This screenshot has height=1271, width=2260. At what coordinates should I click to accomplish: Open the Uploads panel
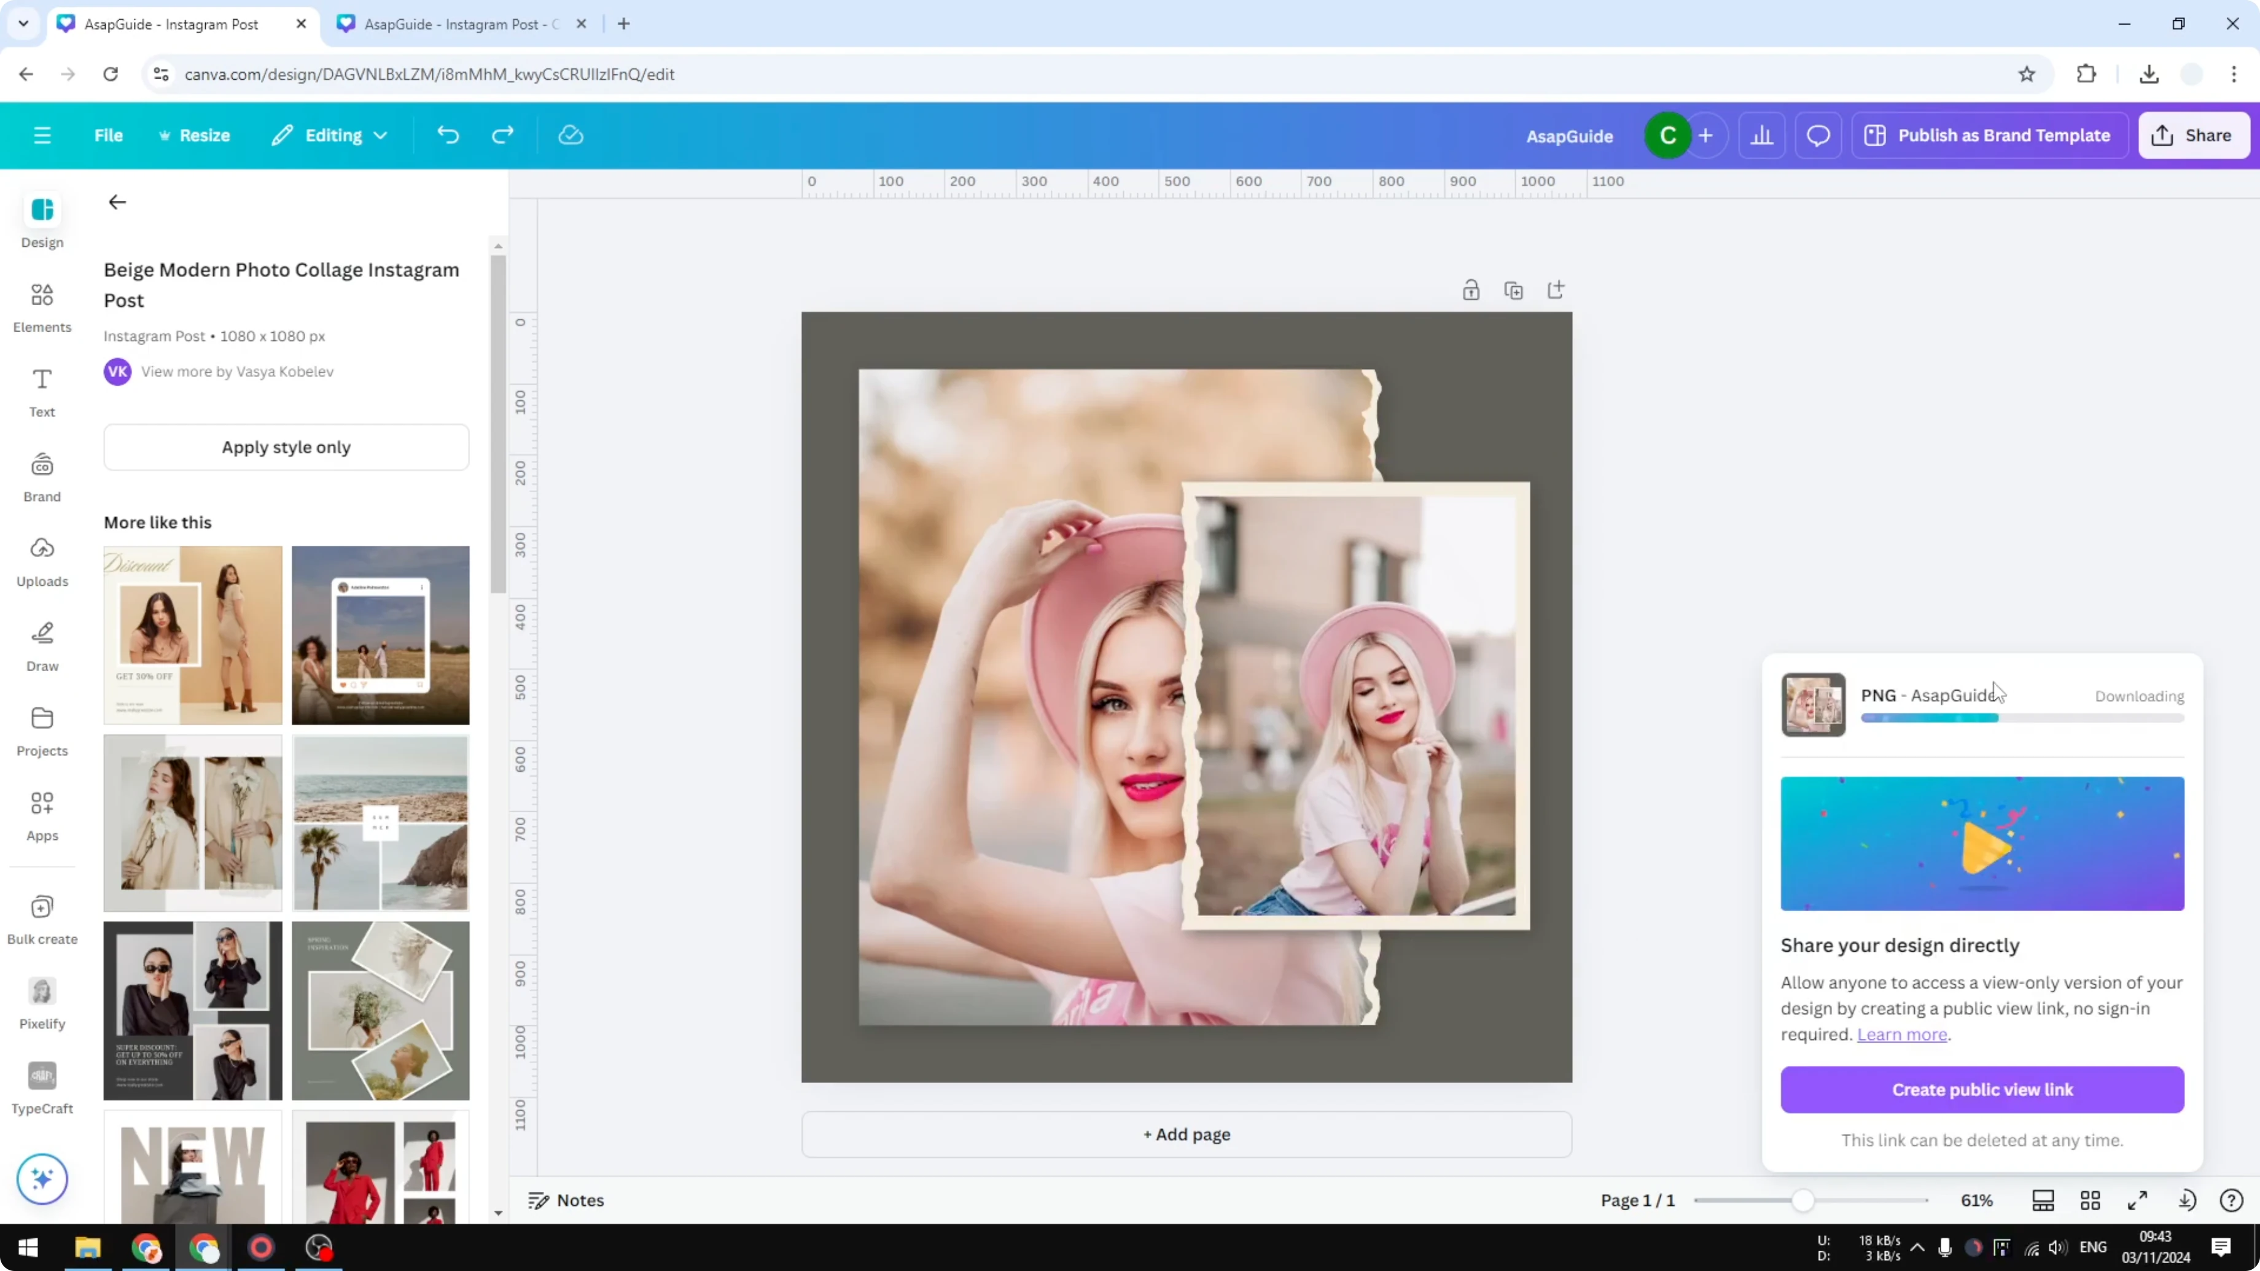tap(41, 559)
